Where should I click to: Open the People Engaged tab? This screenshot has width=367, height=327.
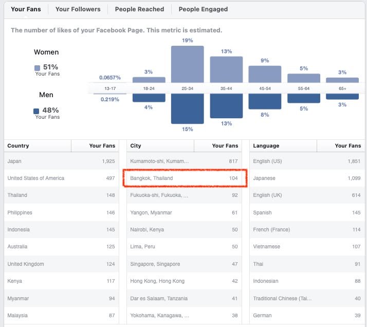click(203, 9)
